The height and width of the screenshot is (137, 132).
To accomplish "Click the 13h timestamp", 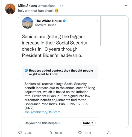I will point(61,6).
